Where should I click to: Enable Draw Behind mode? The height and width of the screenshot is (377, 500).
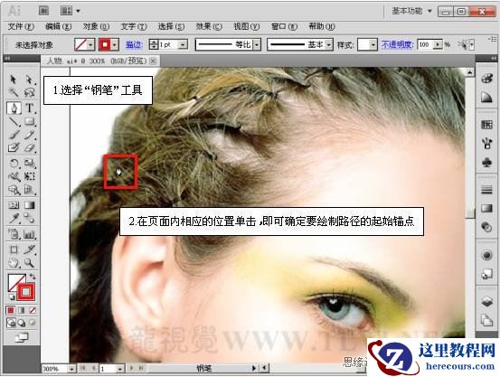(22, 323)
